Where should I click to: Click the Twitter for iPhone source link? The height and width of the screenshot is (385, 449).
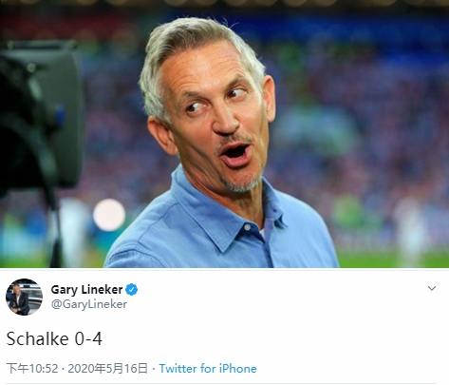click(x=208, y=369)
